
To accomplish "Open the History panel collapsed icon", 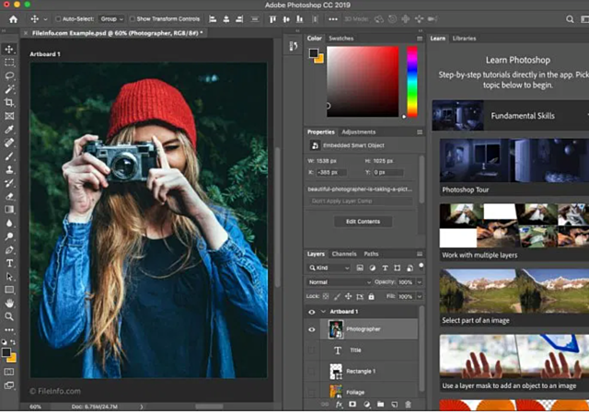I will click(x=294, y=46).
